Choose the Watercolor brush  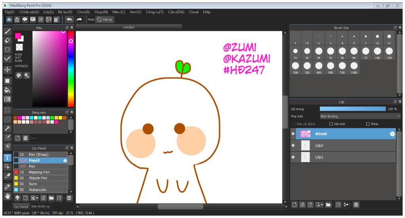pos(41,190)
